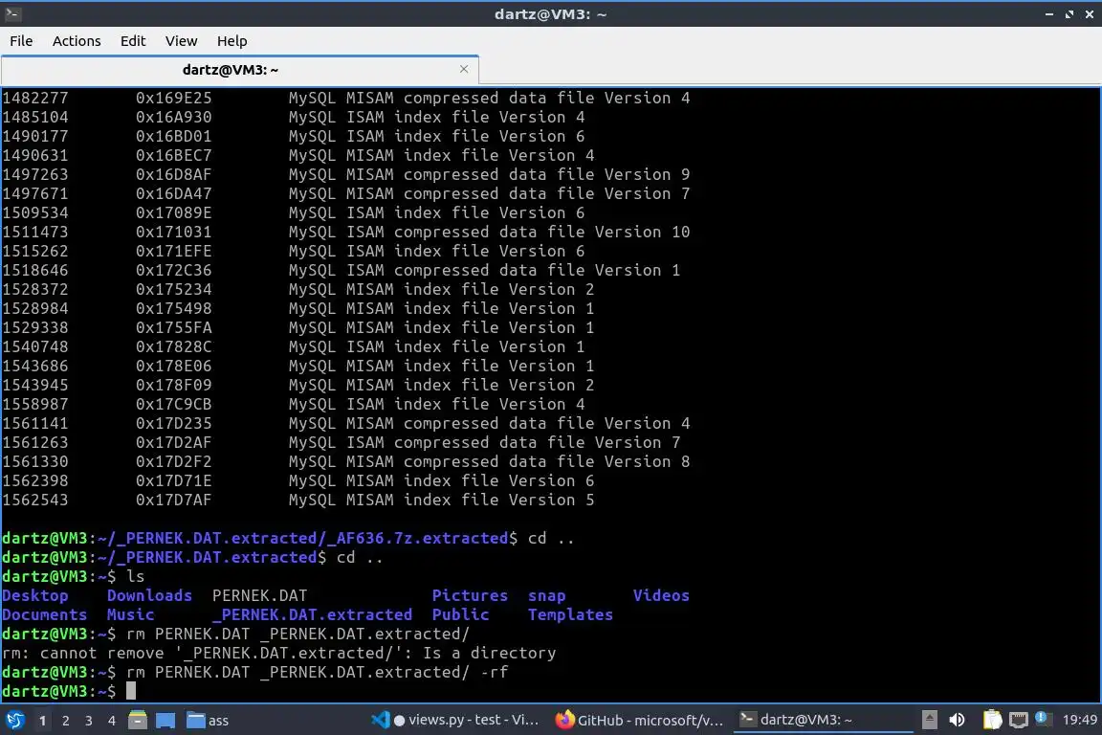Viewport: 1102px width, 735px height.
Task: Switch to Firefox GitHub window in taskbar
Action: pos(639,720)
